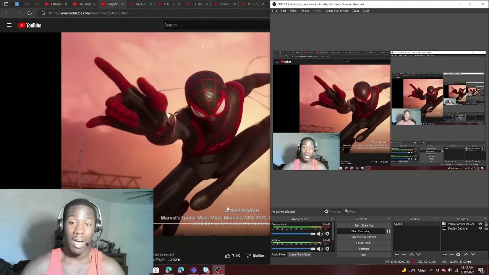Open the YouTube hamburger guide menu

(x=9, y=25)
